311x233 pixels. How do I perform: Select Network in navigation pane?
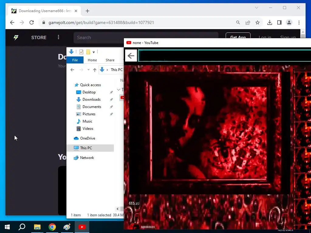click(87, 158)
